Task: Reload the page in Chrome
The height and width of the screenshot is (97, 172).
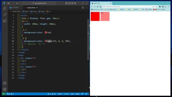Action: coord(98,7)
